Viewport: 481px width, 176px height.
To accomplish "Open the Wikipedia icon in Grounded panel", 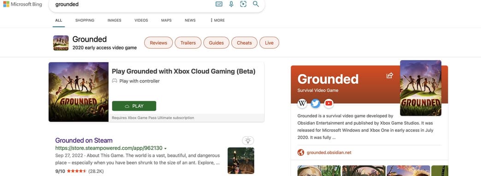I will point(302,104).
